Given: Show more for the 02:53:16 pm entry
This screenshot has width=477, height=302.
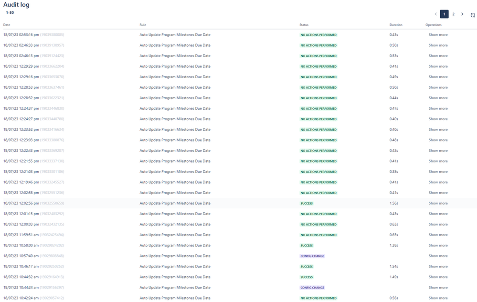Looking at the screenshot, I should (438, 35).
